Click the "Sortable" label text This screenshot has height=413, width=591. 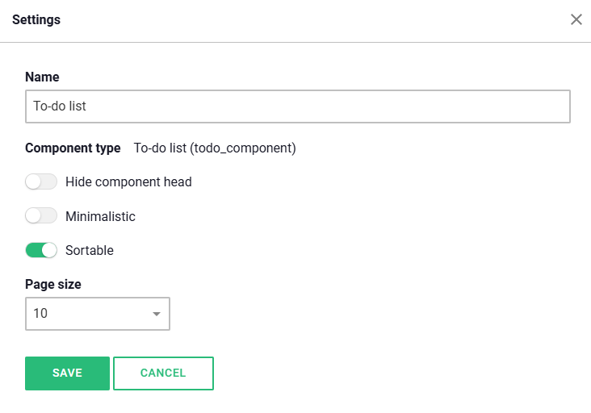90,250
